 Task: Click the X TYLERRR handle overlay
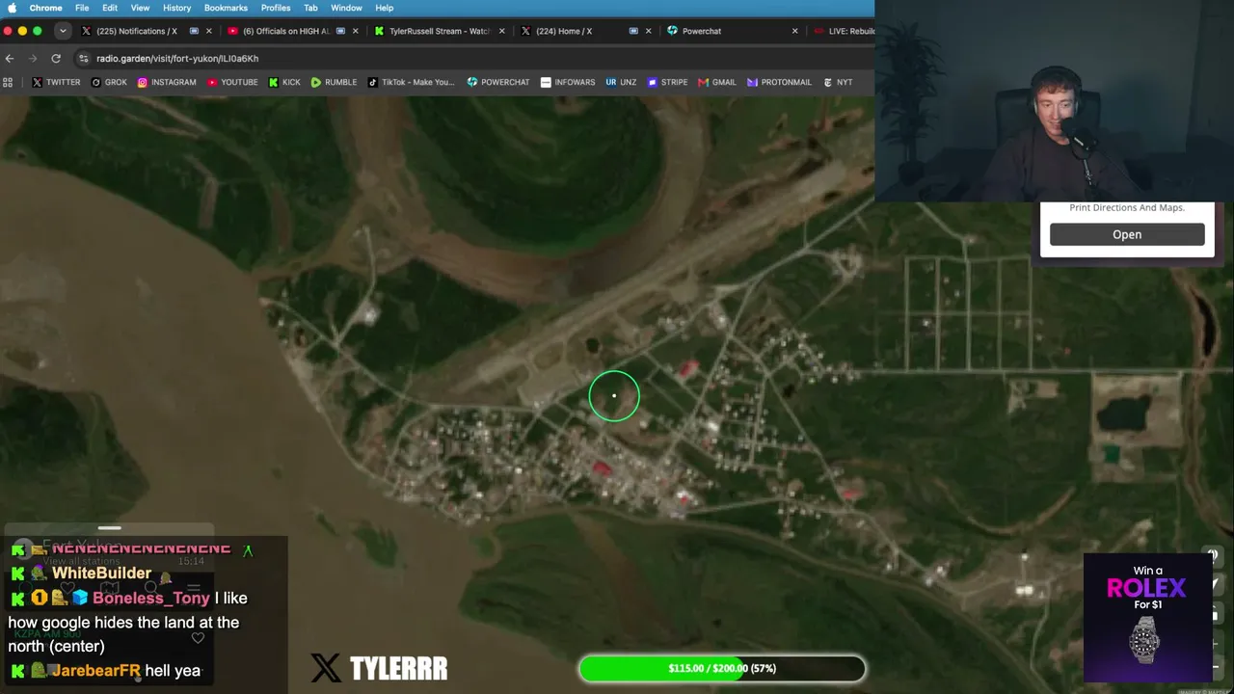[379, 668]
